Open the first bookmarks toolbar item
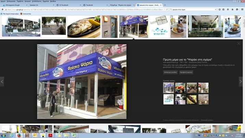 point(10,14)
